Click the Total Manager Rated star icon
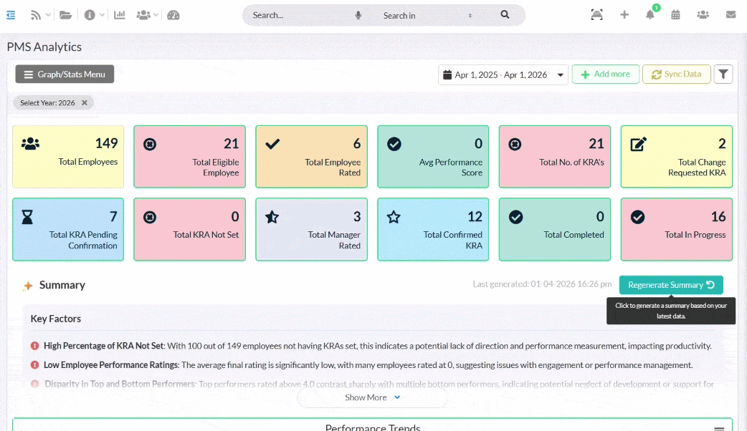Viewport: 747px width, 431px height. click(x=272, y=217)
